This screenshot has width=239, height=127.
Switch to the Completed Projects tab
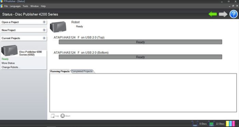(82, 71)
